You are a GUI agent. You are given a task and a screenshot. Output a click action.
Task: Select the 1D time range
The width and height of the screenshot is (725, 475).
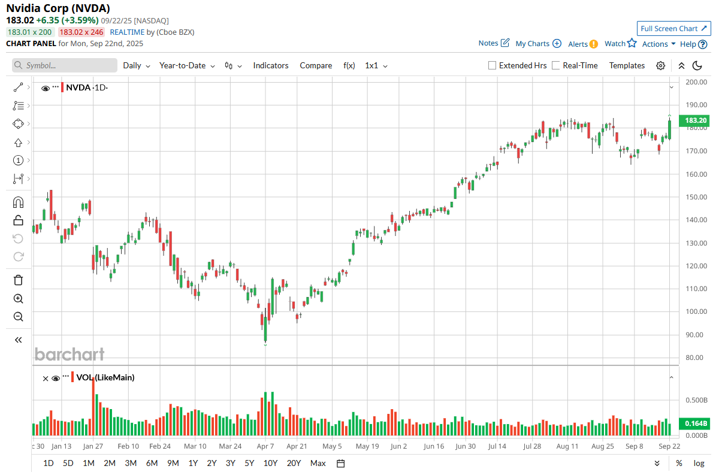(49, 463)
